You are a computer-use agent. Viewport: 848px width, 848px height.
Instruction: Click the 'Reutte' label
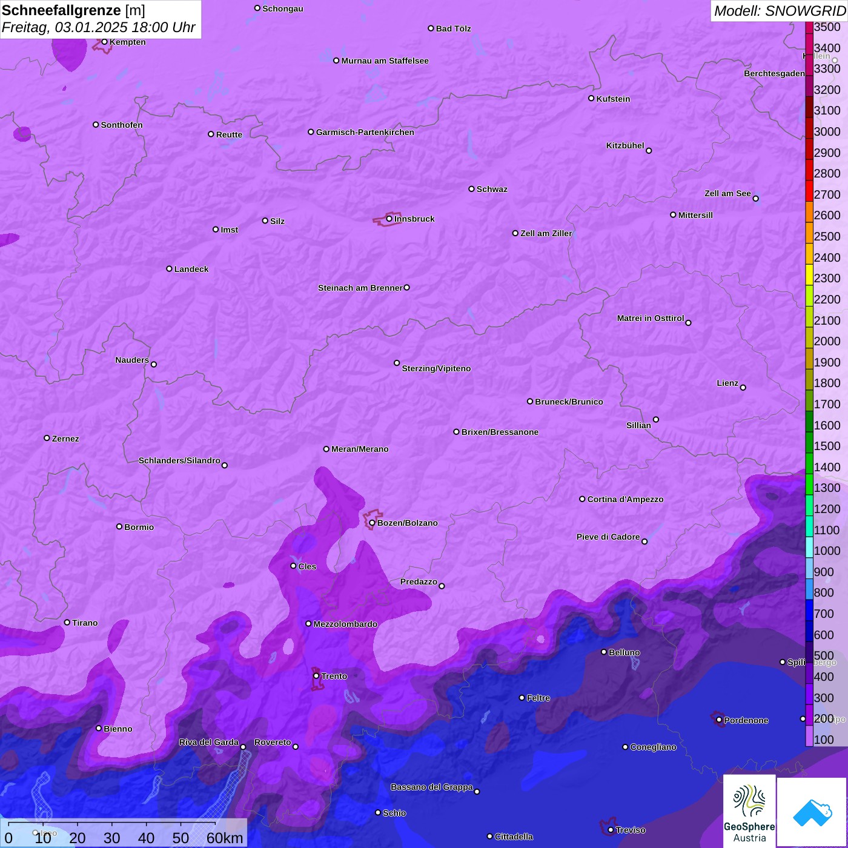229,134
